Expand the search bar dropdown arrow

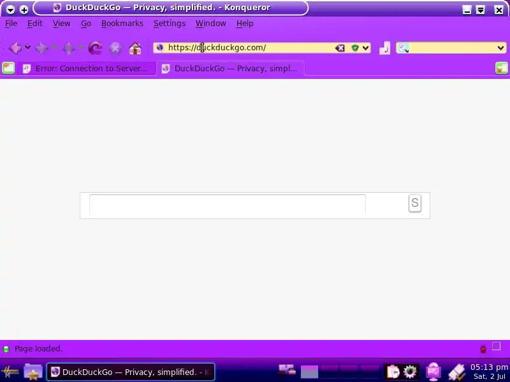click(x=501, y=48)
